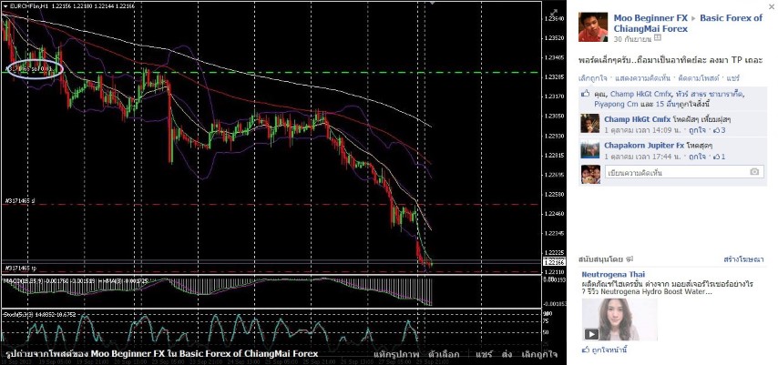Open Moo Beginner FX profile from the header name
778x365 pixels.
pyautogui.click(x=650, y=18)
